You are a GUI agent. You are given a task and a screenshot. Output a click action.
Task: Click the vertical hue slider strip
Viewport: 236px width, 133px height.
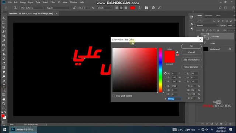coord(160,70)
